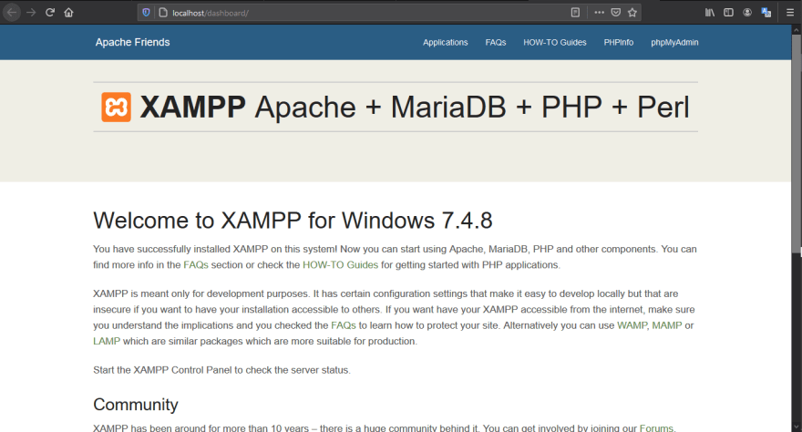
Task: Open PHPInfo nav item
Action: (619, 43)
